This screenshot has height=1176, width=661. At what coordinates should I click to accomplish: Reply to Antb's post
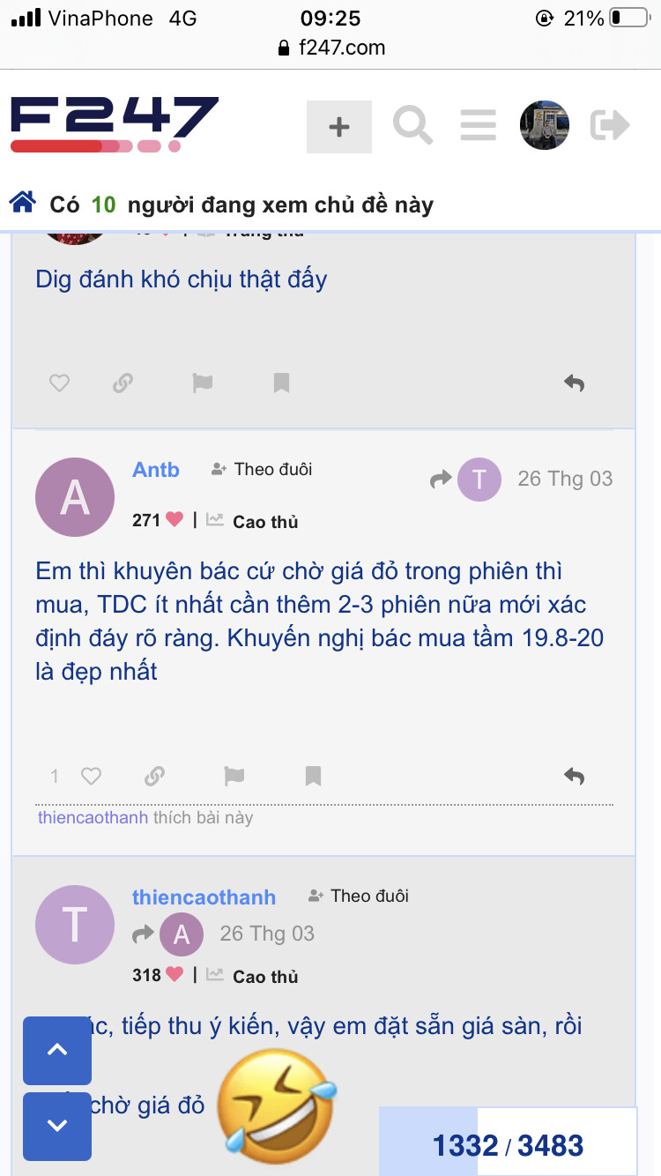574,776
